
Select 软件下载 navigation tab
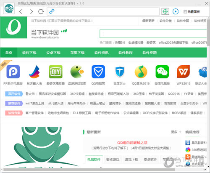29,53
